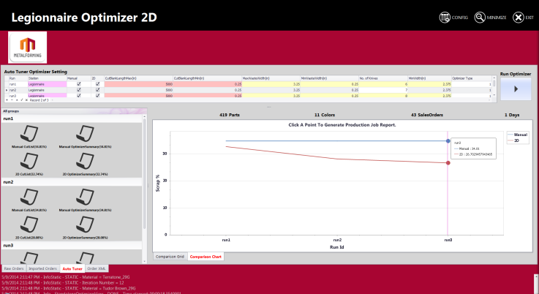Collapse the run3 group header
This screenshot has height=294, width=539.
coord(72,246)
